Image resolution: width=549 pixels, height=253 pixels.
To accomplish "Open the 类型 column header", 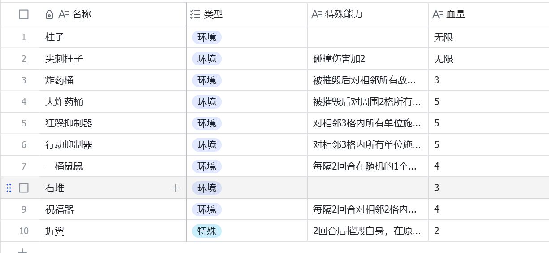I will pos(247,14).
